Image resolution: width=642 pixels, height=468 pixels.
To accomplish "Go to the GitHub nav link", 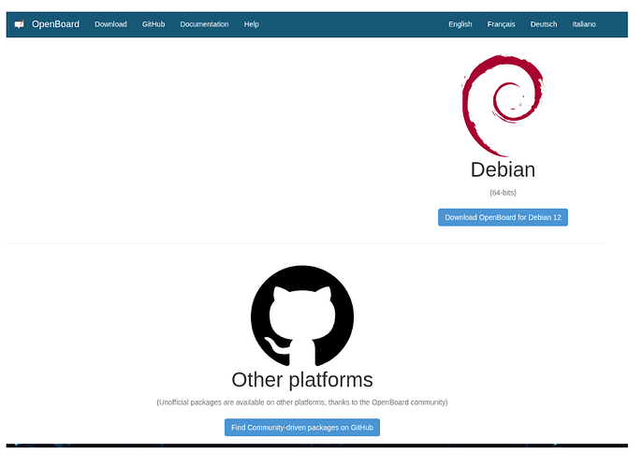I will [153, 24].
